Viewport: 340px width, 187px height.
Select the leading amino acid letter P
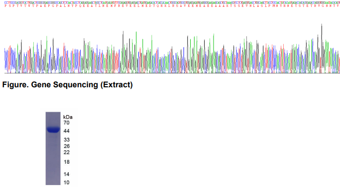click(5, 6)
